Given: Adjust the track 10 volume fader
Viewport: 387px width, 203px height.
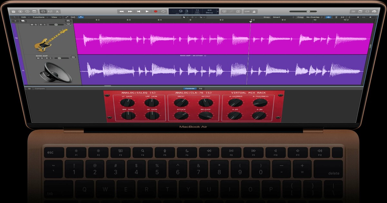Looking at the screenshot, I should (56, 24).
